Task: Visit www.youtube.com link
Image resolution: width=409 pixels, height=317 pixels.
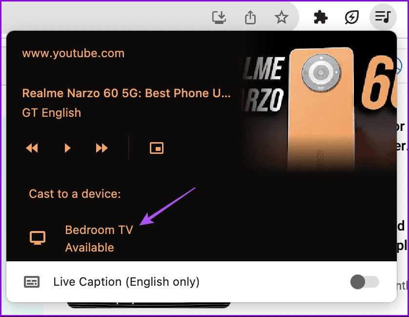Action: (x=73, y=53)
